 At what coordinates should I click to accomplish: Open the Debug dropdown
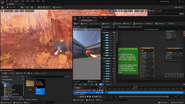coord(149,24)
